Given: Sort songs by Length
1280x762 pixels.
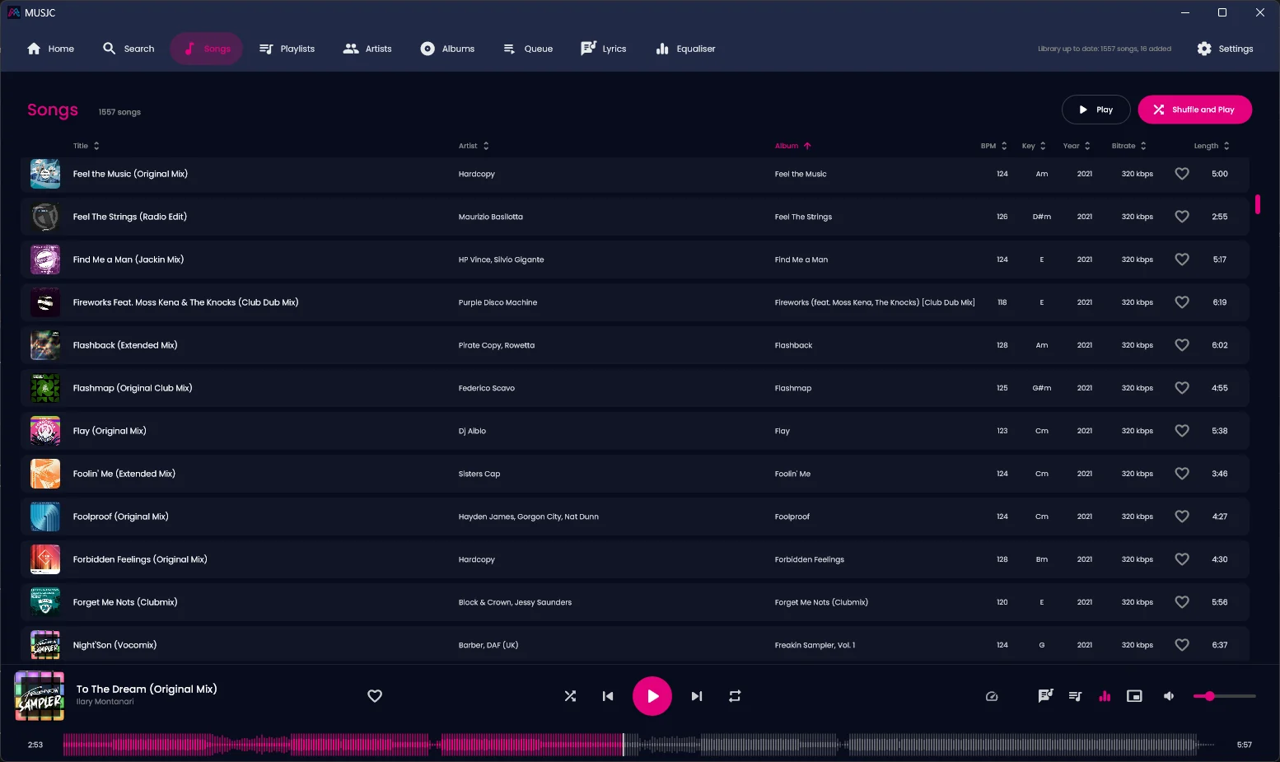Looking at the screenshot, I should pos(1212,146).
